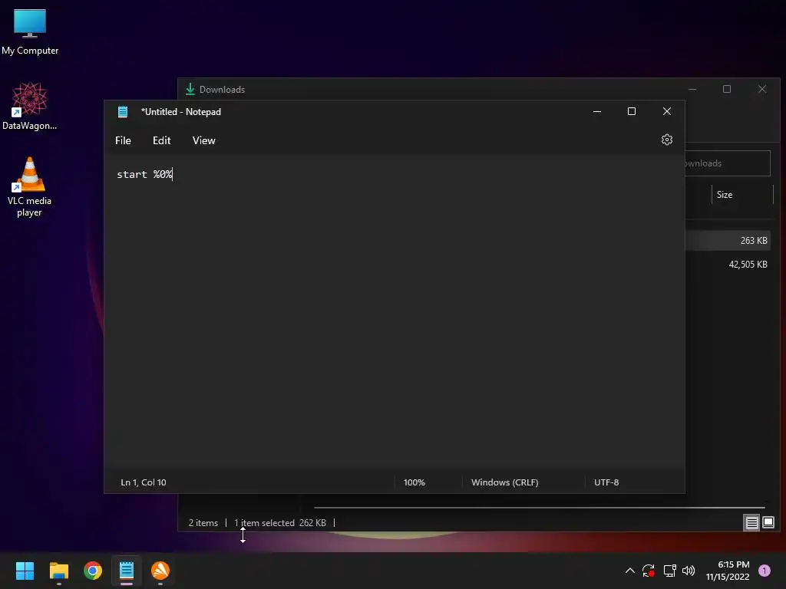
Task: Show hidden system tray icons
Action: [630, 571]
